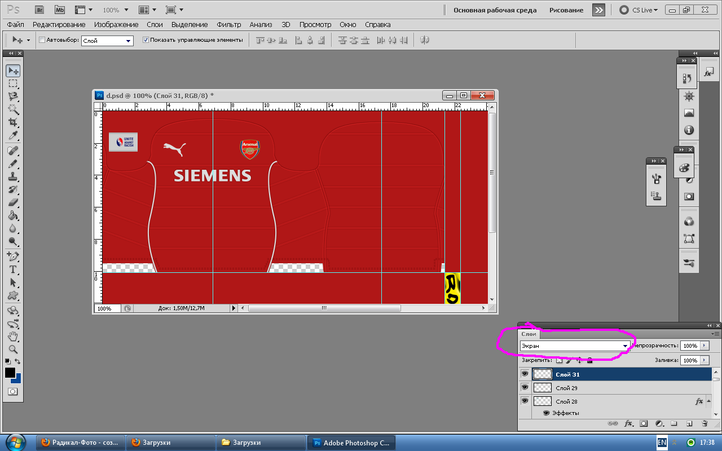The height and width of the screenshot is (451, 722).
Task: Select the Eraser tool
Action: pyautogui.click(x=12, y=202)
